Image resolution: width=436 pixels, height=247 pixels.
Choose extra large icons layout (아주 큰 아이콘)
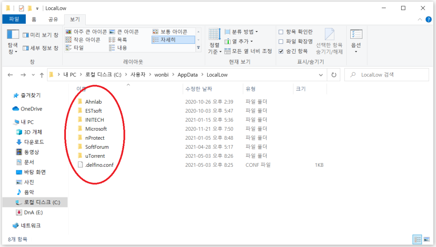point(86,32)
